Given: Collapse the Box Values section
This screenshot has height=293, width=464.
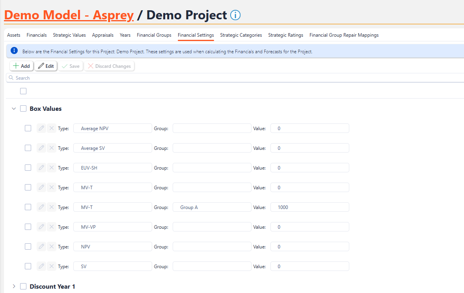Looking at the screenshot, I should point(14,108).
